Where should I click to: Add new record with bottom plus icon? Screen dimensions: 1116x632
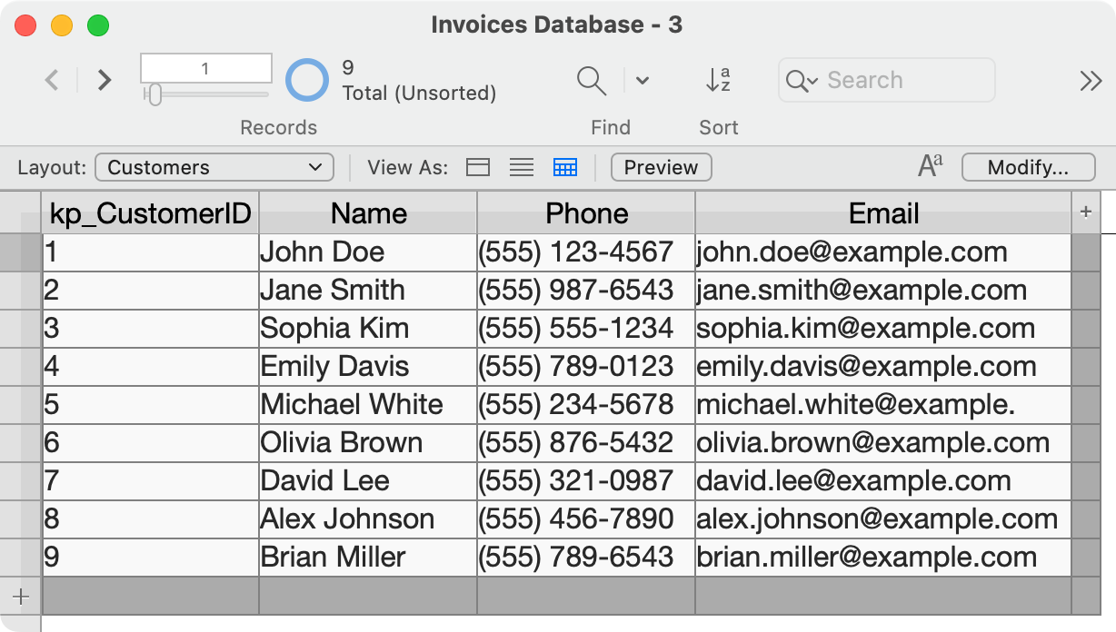click(x=21, y=597)
